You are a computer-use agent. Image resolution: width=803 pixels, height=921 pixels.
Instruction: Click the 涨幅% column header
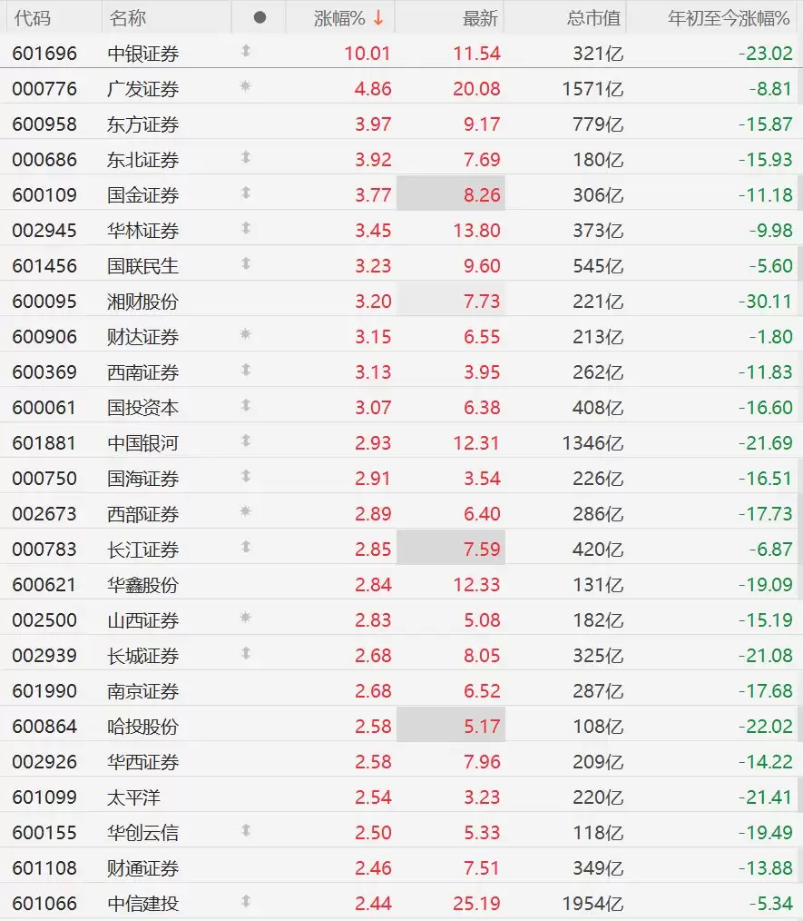tap(339, 18)
